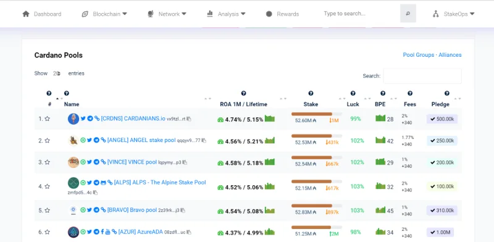Click the help icon above Luck column
The height and width of the screenshot is (242, 494).
click(353, 93)
